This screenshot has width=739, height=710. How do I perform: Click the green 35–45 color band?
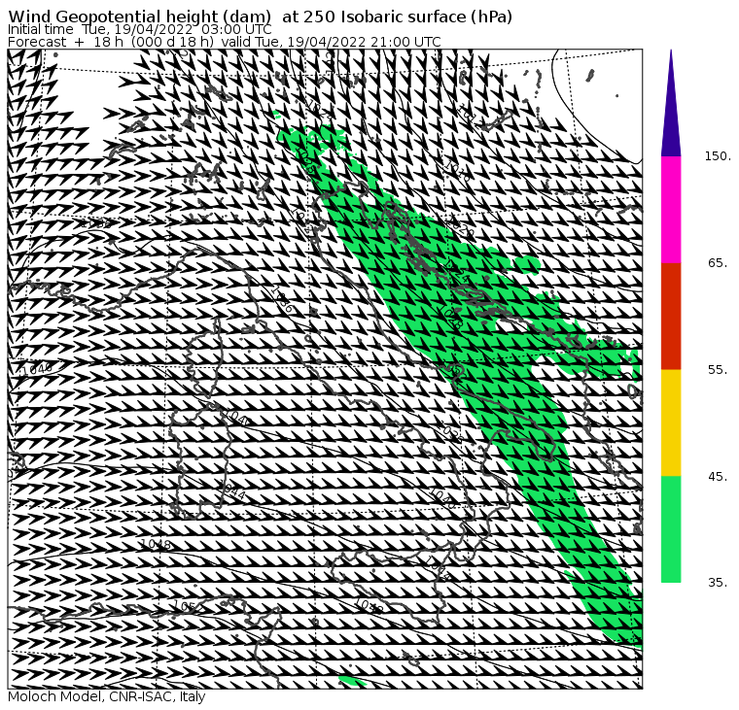click(671, 529)
